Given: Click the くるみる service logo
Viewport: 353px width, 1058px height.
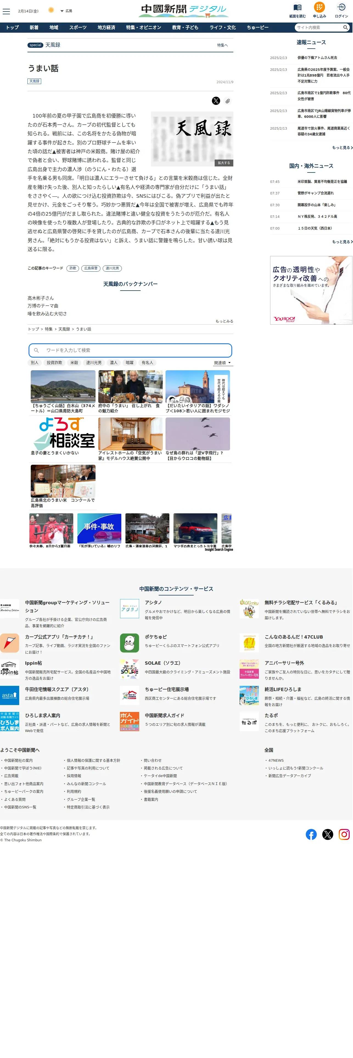Looking at the screenshot, I should (x=249, y=609).
